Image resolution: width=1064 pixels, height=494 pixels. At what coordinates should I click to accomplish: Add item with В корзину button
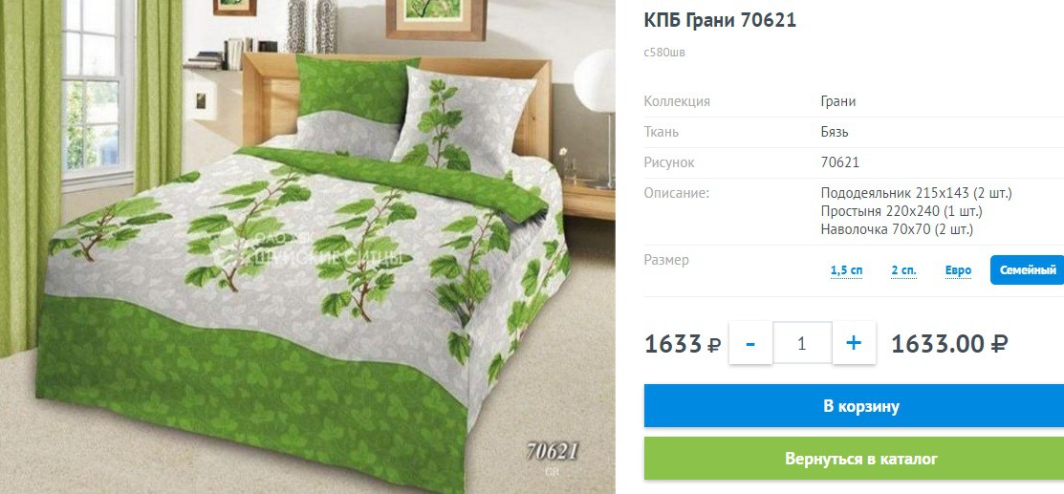pyautogui.click(x=854, y=406)
